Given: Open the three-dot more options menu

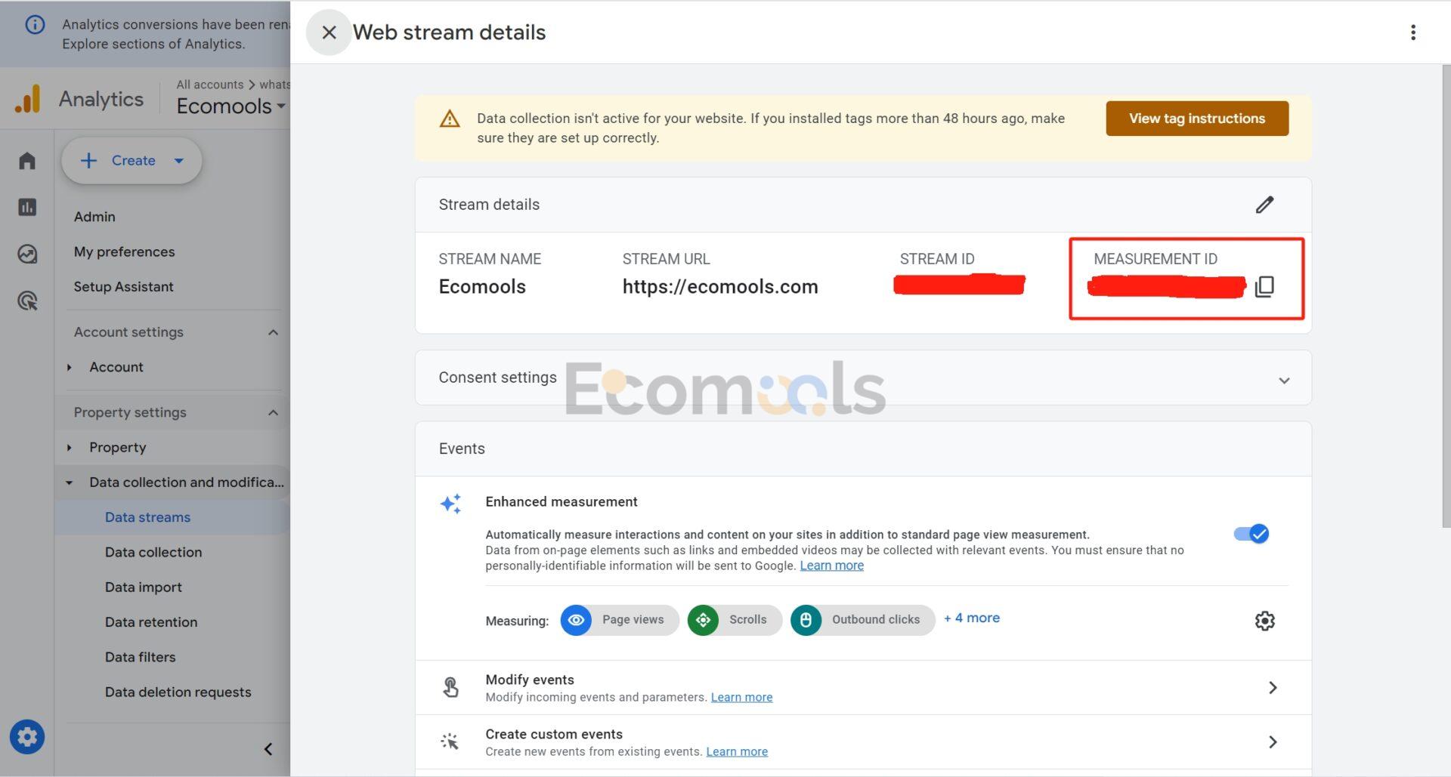Looking at the screenshot, I should (x=1412, y=32).
